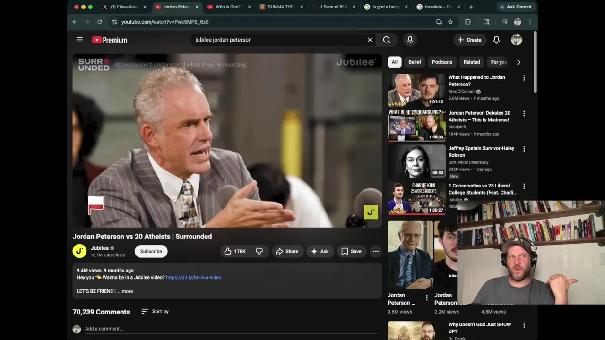The height and width of the screenshot is (340, 605).
Task: Like the video with thumbs up
Action: click(235, 251)
